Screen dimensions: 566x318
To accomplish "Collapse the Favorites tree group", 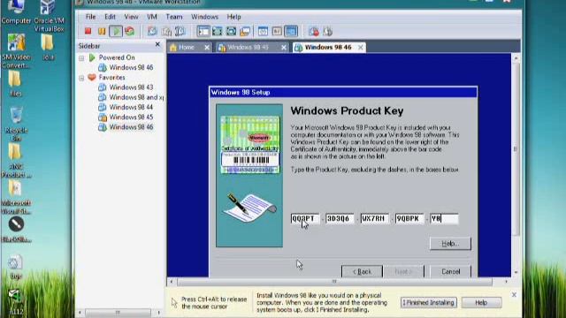I will (x=81, y=78).
